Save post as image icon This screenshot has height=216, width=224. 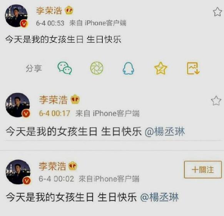[193, 68]
